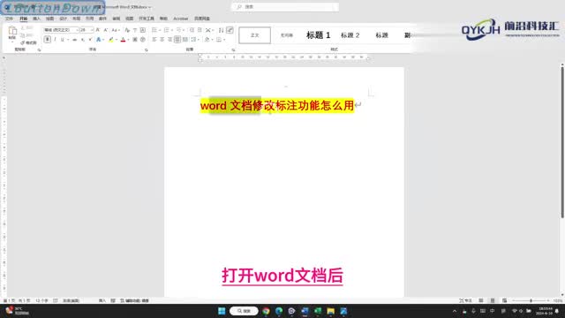565x318 pixels.
Task: Switch to the 设计 (Design) ribbon tab
Action: 63,19
